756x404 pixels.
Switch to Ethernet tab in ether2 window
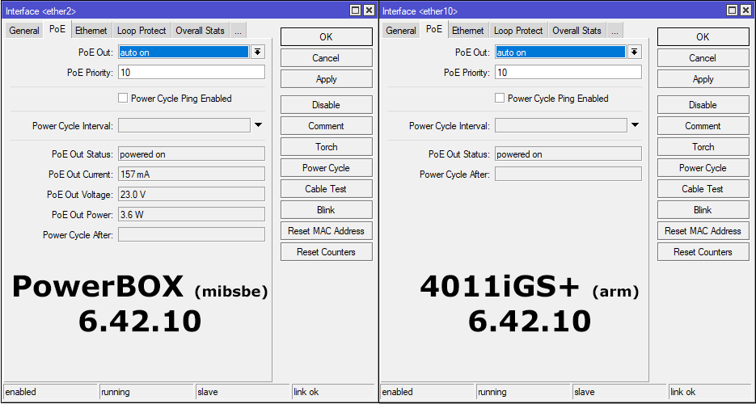click(91, 31)
